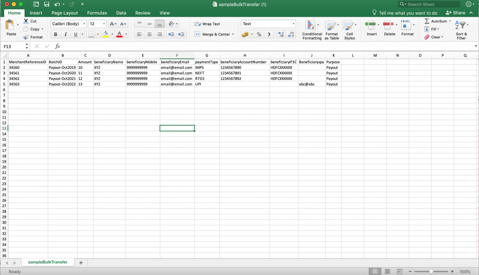This screenshot has height=275, width=479.
Task: Toggle align text left
Action: click(139, 34)
